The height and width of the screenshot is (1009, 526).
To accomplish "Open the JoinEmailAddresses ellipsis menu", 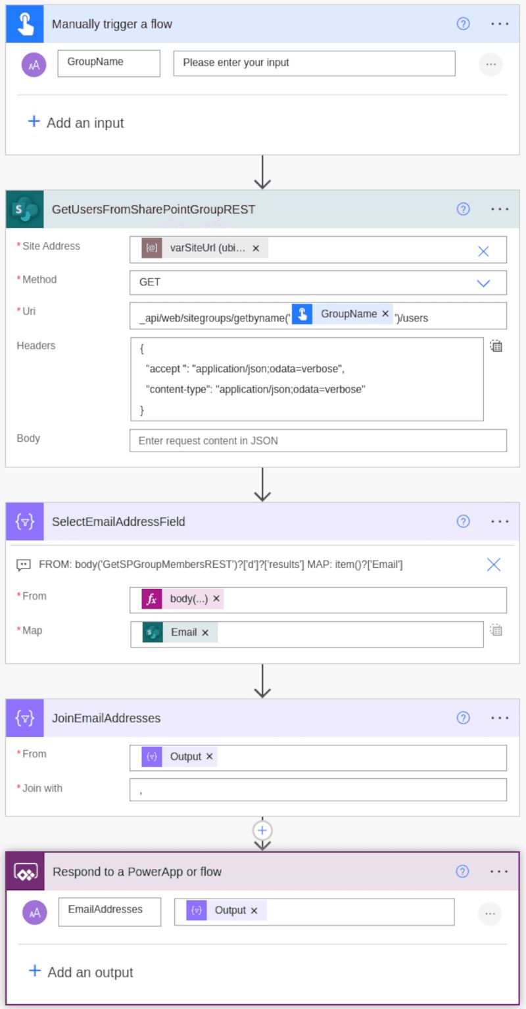I will tap(500, 718).
